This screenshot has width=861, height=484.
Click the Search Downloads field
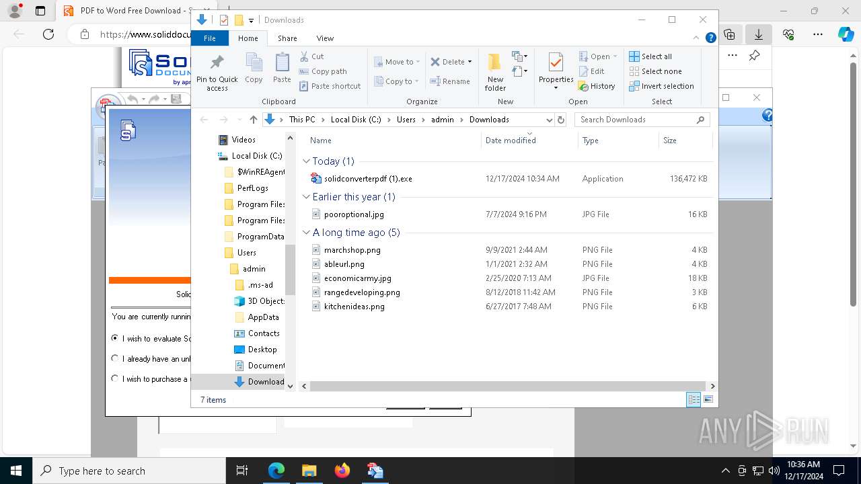click(x=642, y=120)
